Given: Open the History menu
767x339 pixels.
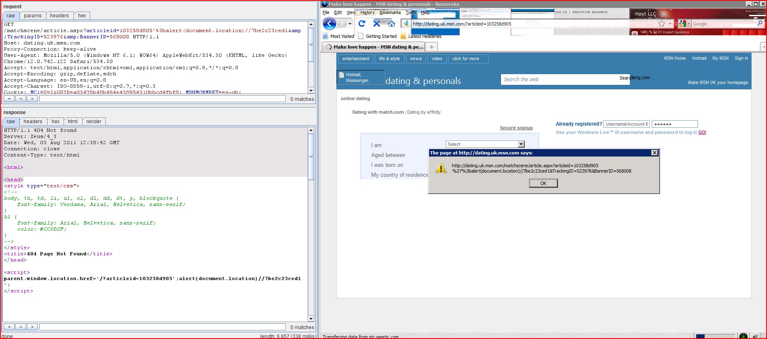Looking at the screenshot, I should coord(367,12).
